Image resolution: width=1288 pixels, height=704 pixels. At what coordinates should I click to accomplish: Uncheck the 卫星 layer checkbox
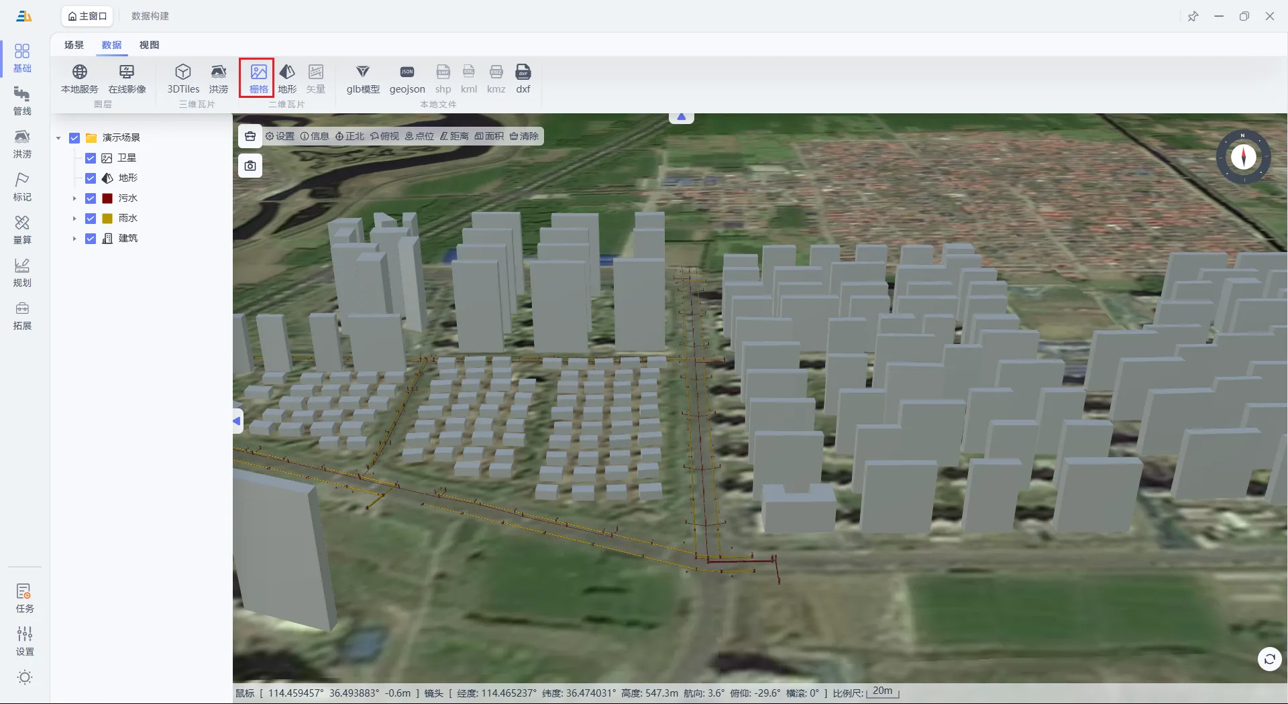point(91,158)
